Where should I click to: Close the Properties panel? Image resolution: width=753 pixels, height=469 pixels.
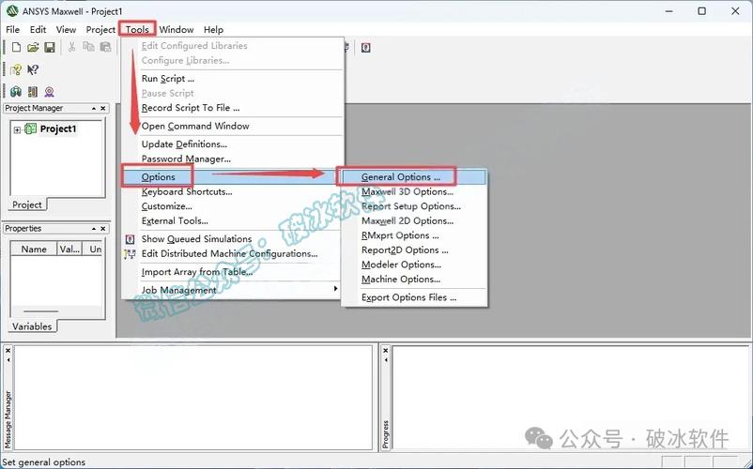coord(102,229)
